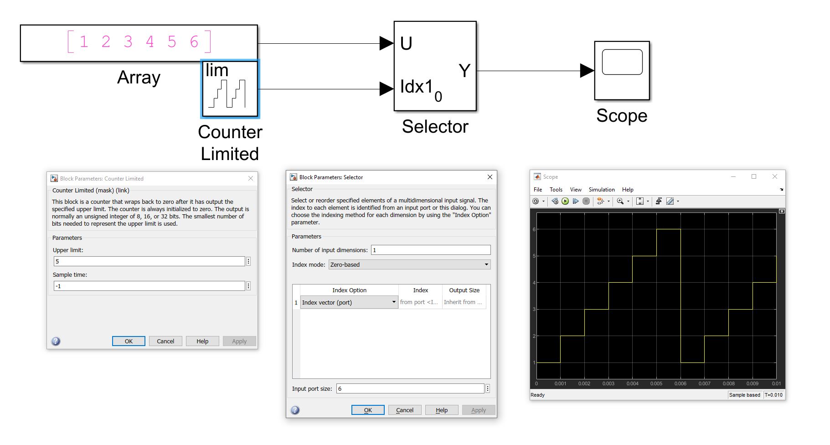Select the Counter Limited block
This screenshot has width=830, height=445.
click(x=230, y=88)
